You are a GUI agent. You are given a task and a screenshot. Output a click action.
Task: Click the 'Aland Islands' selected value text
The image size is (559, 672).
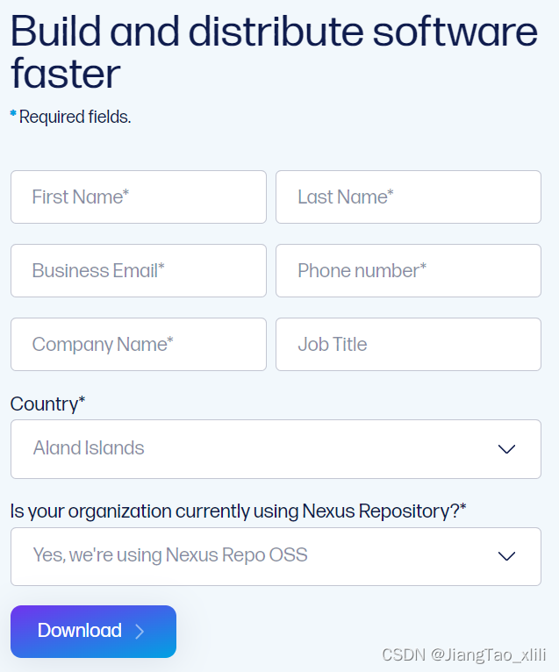pyautogui.click(x=89, y=448)
